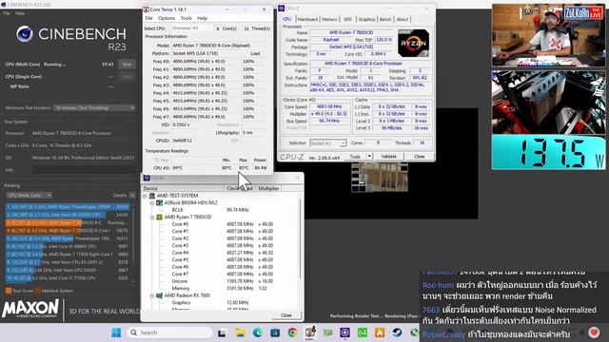609x342 pixels.
Task: Click the CPU-Z title bar icon
Action: click(282, 9)
